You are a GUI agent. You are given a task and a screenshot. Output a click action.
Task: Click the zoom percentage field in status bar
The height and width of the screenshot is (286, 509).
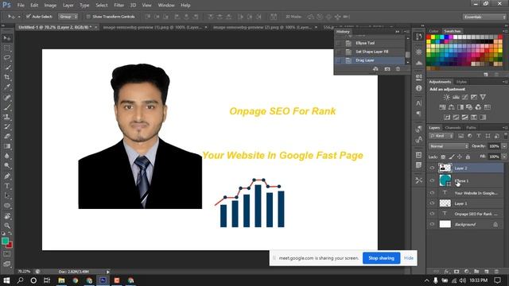[24, 272]
